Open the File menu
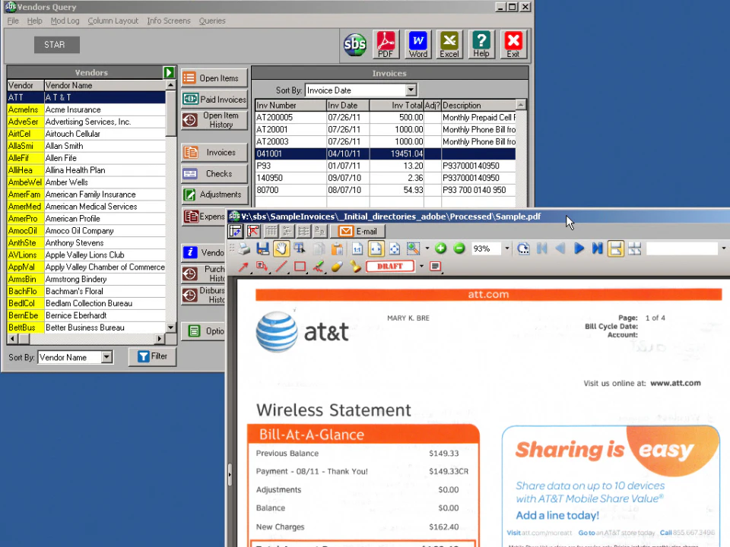This screenshot has height=547, width=730. pyautogui.click(x=13, y=21)
